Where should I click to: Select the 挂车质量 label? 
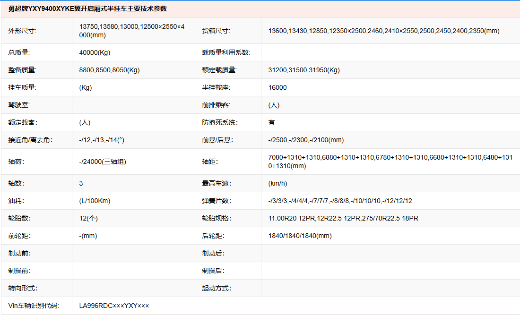[22, 87]
